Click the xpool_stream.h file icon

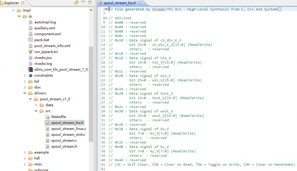[48, 147]
